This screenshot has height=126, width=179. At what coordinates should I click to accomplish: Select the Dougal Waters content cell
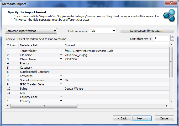pyautogui.click(x=74, y=89)
